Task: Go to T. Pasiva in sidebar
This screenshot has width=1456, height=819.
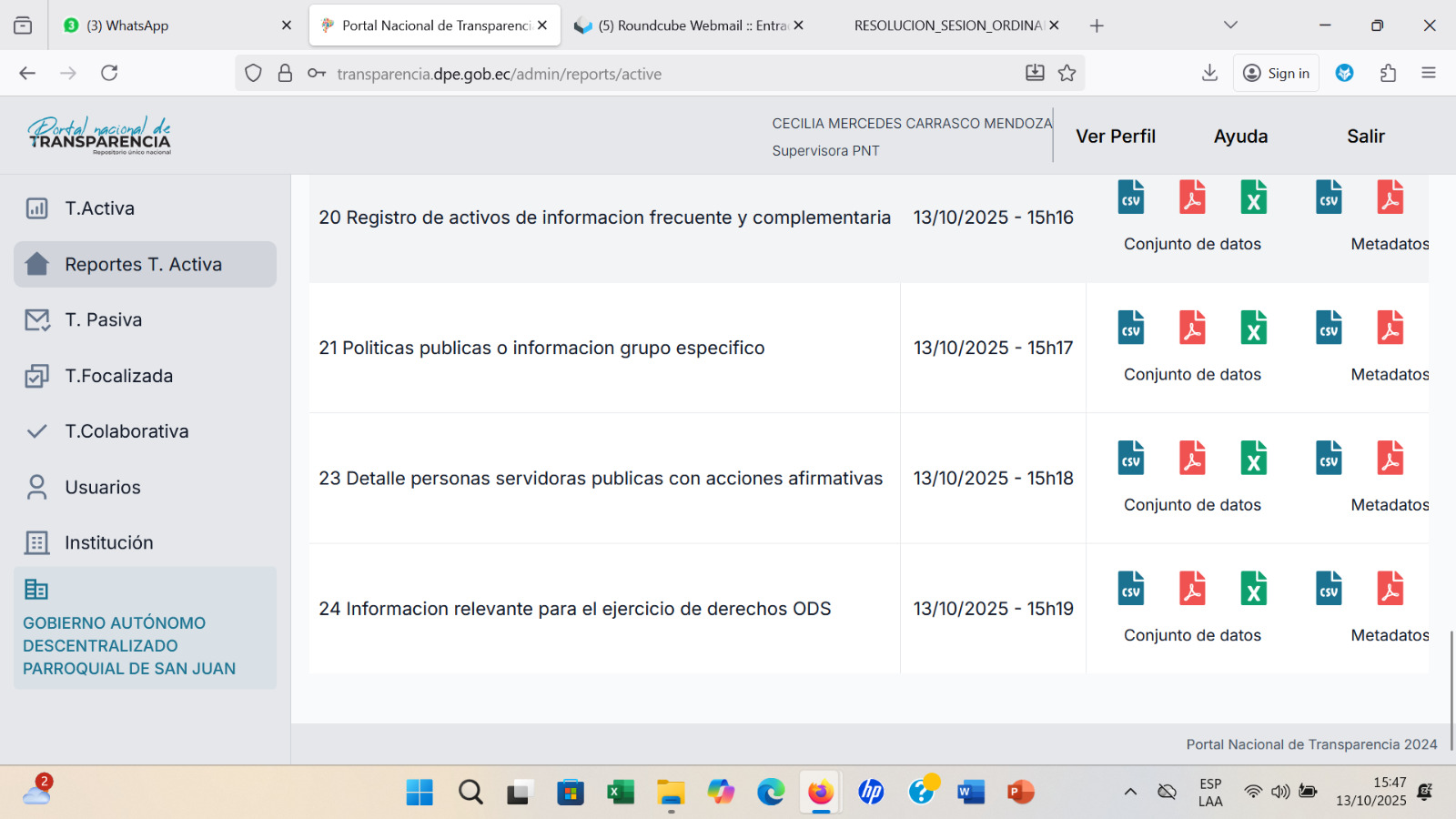Action: [103, 320]
